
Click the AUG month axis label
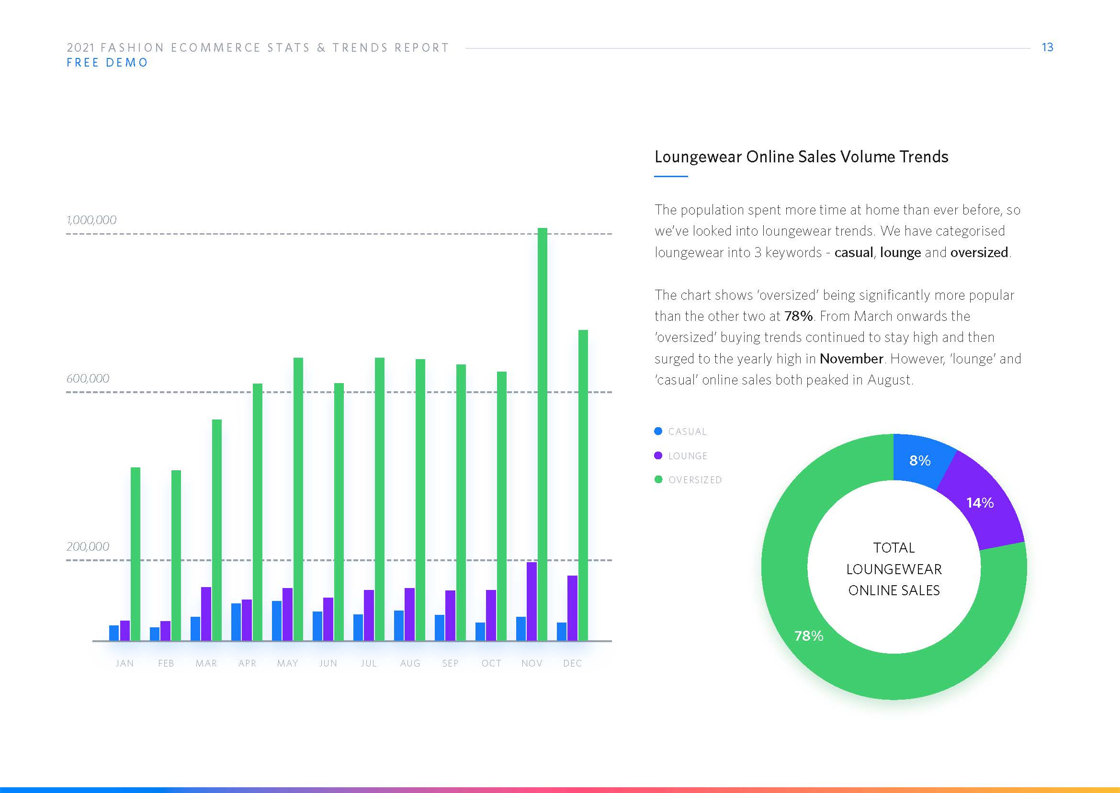(409, 663)
